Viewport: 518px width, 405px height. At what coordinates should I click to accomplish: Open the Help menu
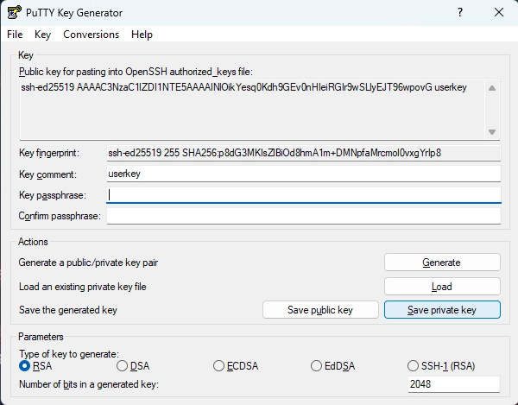click(x=142, y=35)
